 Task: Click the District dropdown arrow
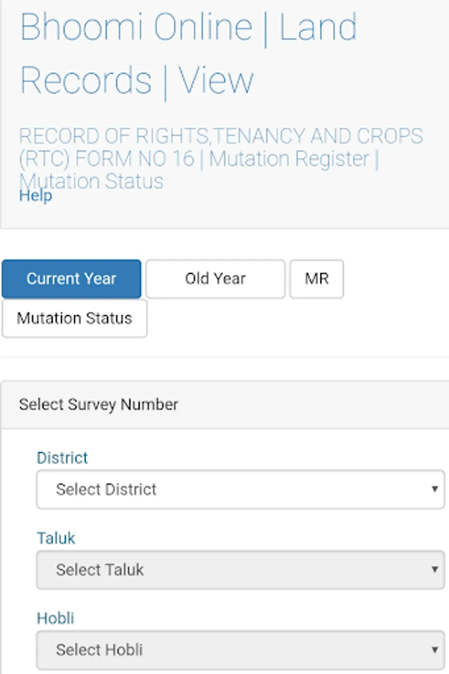(x=435, y=489)
